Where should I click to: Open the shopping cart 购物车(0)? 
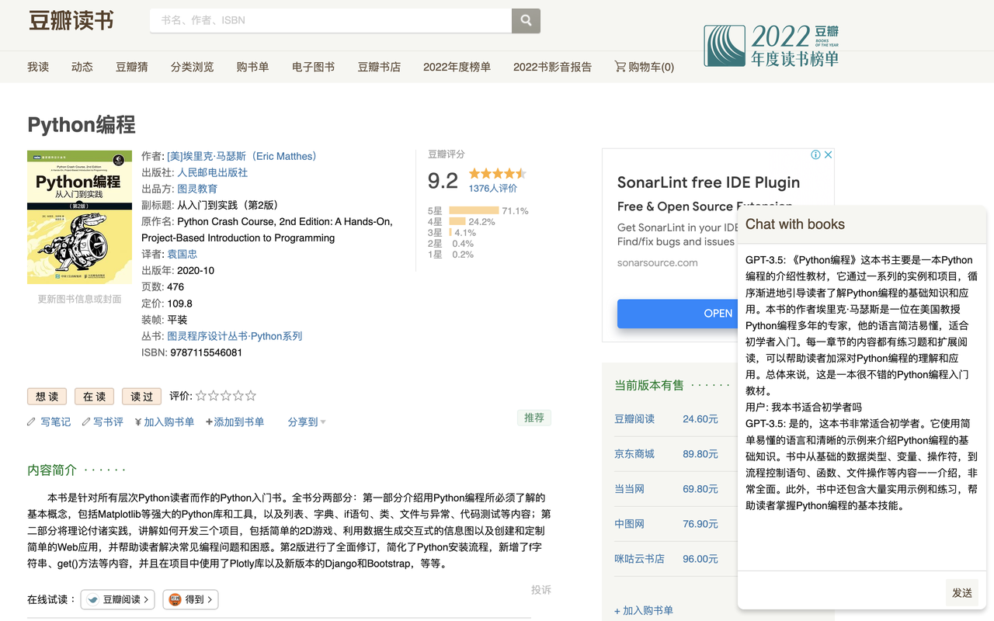click(x=644, y=67)
